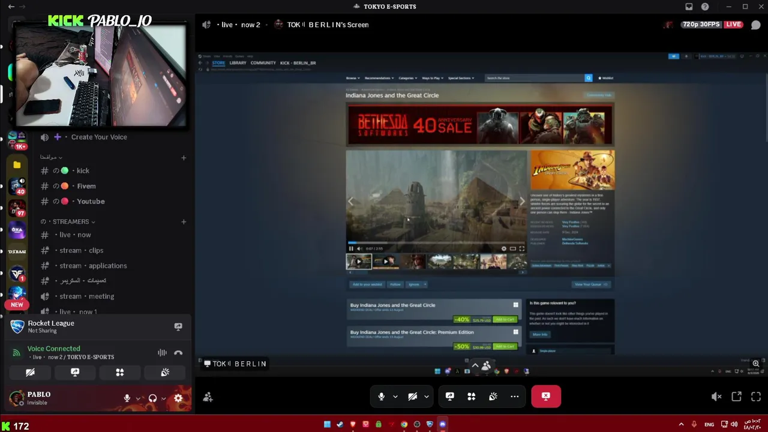The height and width of the screenshot is (432, 768).
Task: Open the yellow folder server icon
Action: click(x=17, y=165)
